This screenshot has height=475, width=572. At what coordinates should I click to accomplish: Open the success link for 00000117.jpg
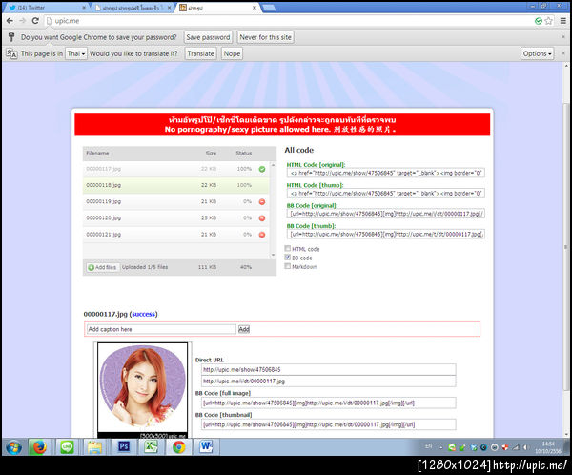click(x=143, y=314)
